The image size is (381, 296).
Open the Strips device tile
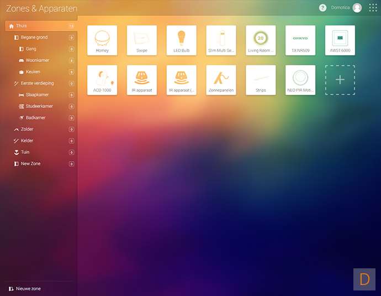point(261,80)
